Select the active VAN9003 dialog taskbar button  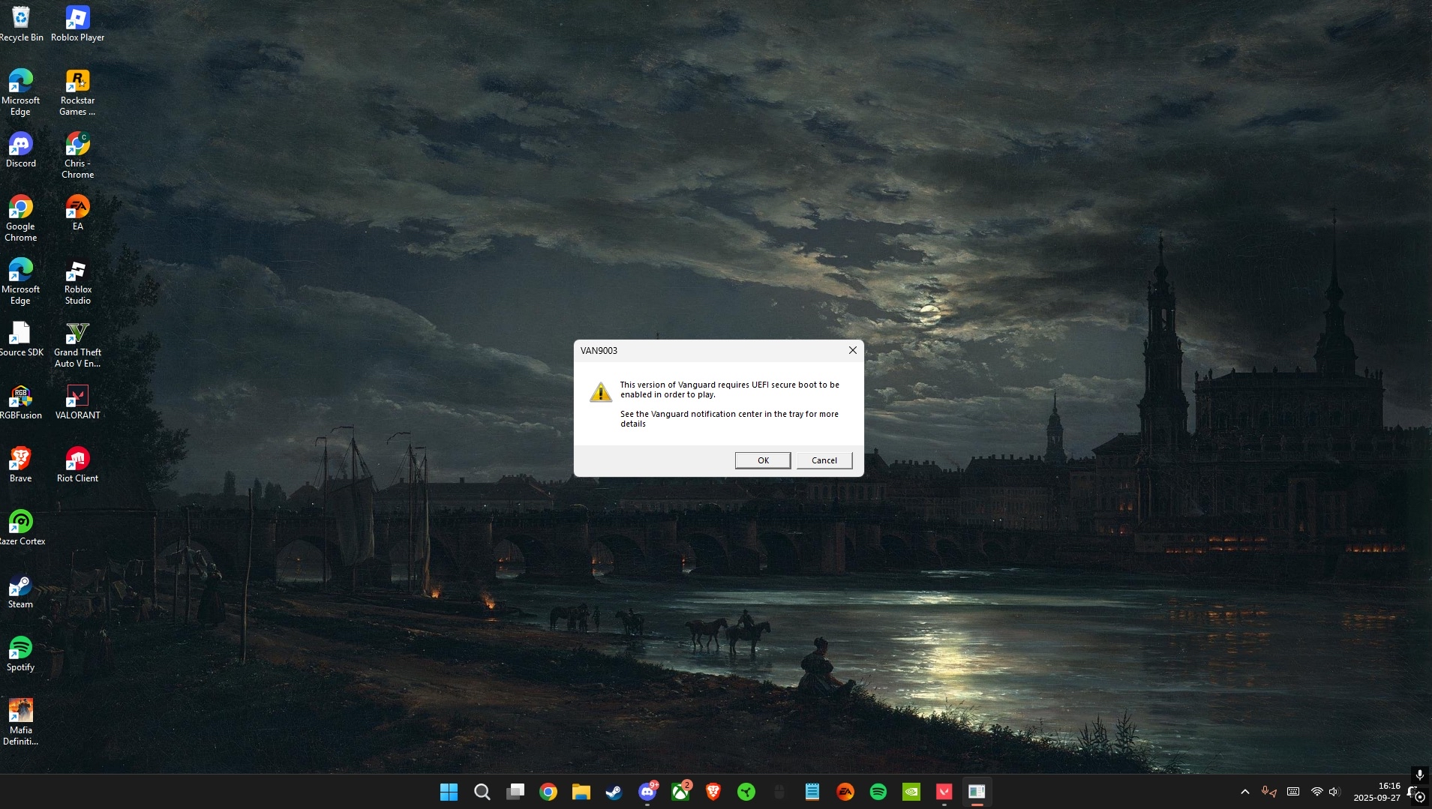point(977,792)
